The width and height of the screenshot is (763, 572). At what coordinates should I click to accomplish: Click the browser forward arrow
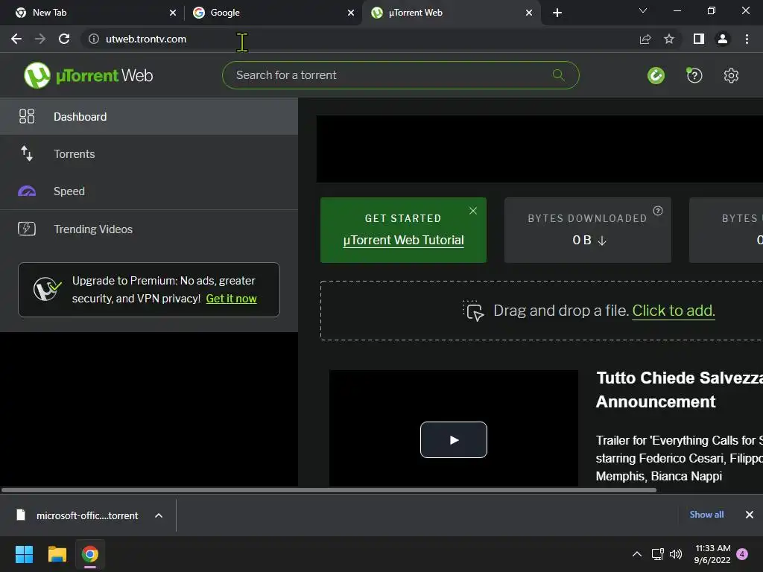coord(40,39)
